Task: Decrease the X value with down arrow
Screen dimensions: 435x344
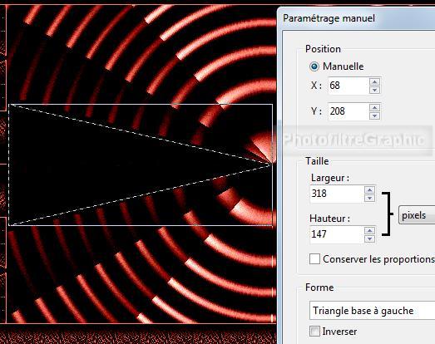Action: [x=374, y=90]
